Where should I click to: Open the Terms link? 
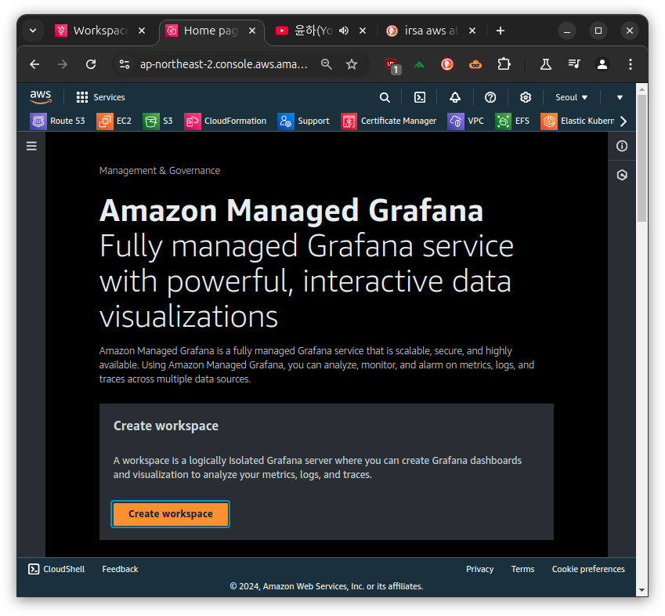coord(522,569)
